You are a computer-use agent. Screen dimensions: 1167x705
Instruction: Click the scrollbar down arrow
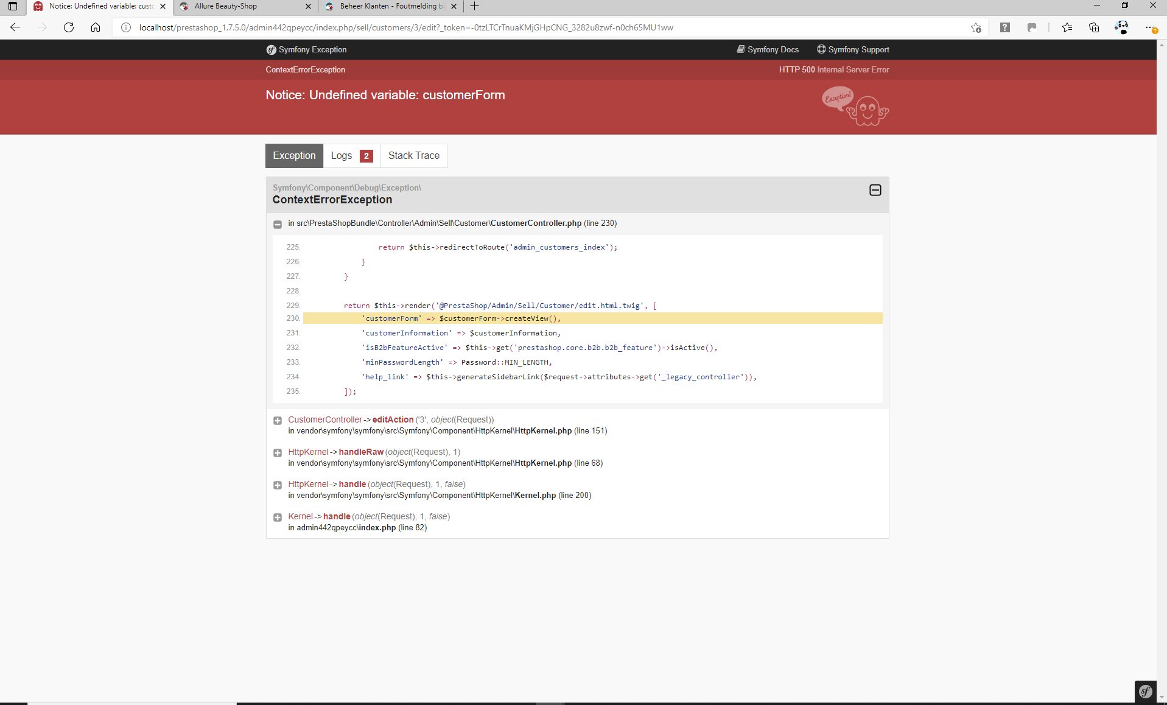1162,696
